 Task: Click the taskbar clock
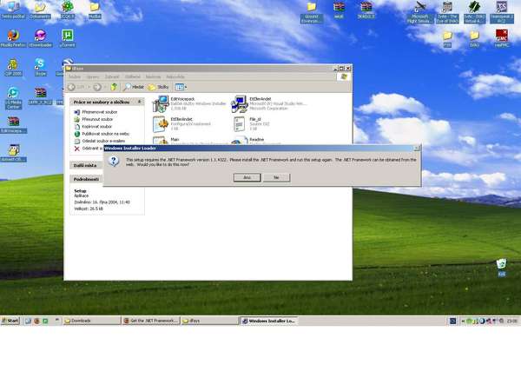pyautogui.click(x=512, y=321)
